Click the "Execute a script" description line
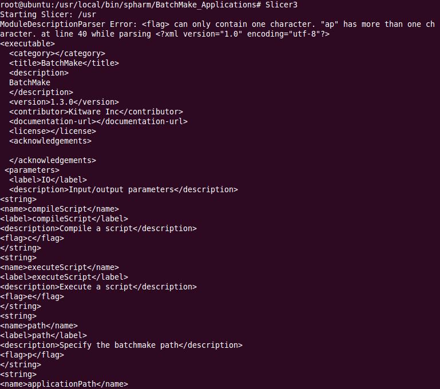 (98, 287)
